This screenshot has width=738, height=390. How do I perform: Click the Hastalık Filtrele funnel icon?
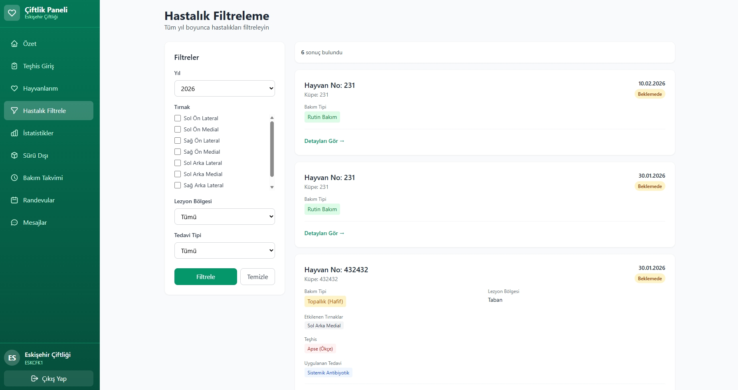14,111
